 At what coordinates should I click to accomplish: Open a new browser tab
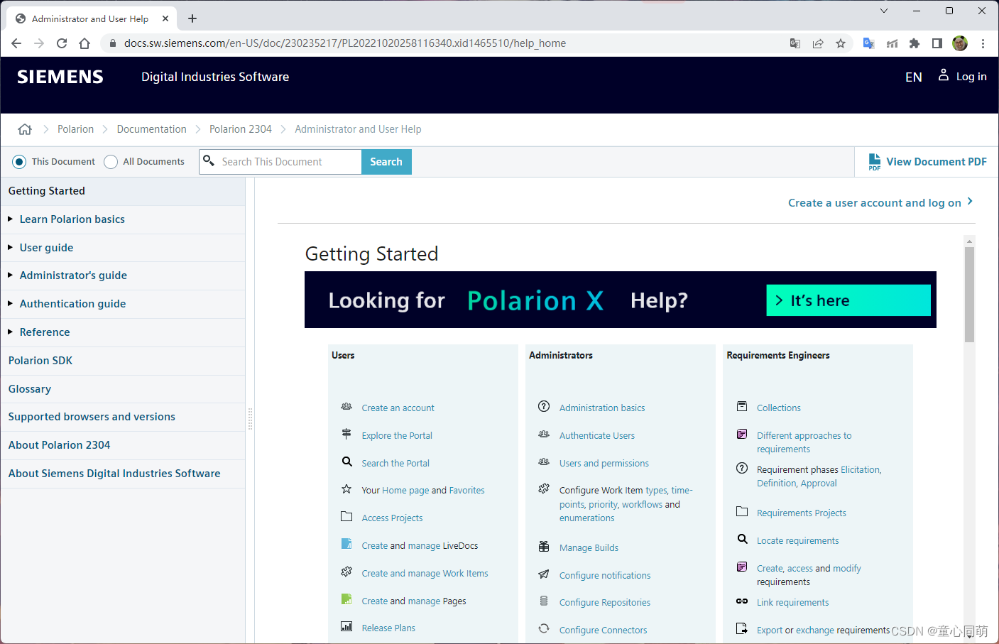pos(192,18)
